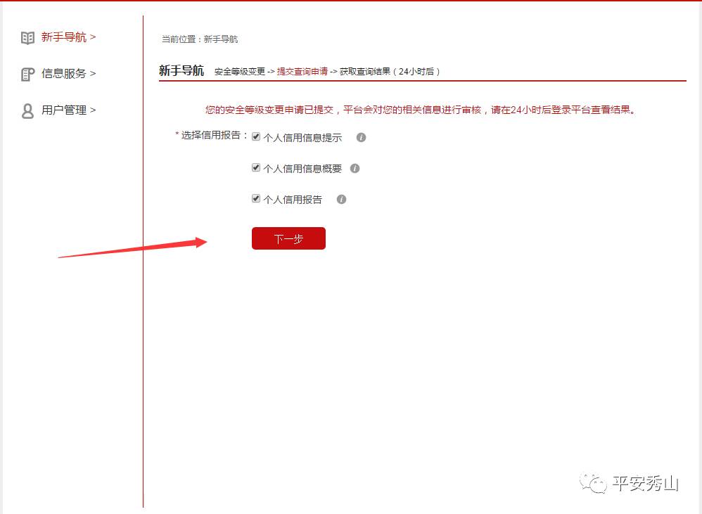Expand the 用户管理 arrow in sidebar
This screenshot has width=702, height=514.
click(x=93, y=110)
